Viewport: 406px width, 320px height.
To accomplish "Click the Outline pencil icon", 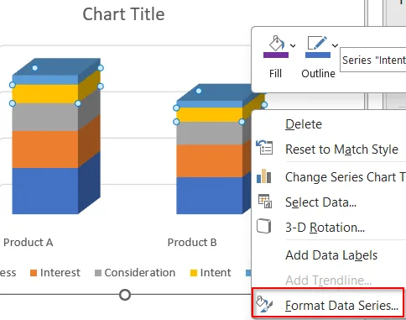I will pos(317,43).
